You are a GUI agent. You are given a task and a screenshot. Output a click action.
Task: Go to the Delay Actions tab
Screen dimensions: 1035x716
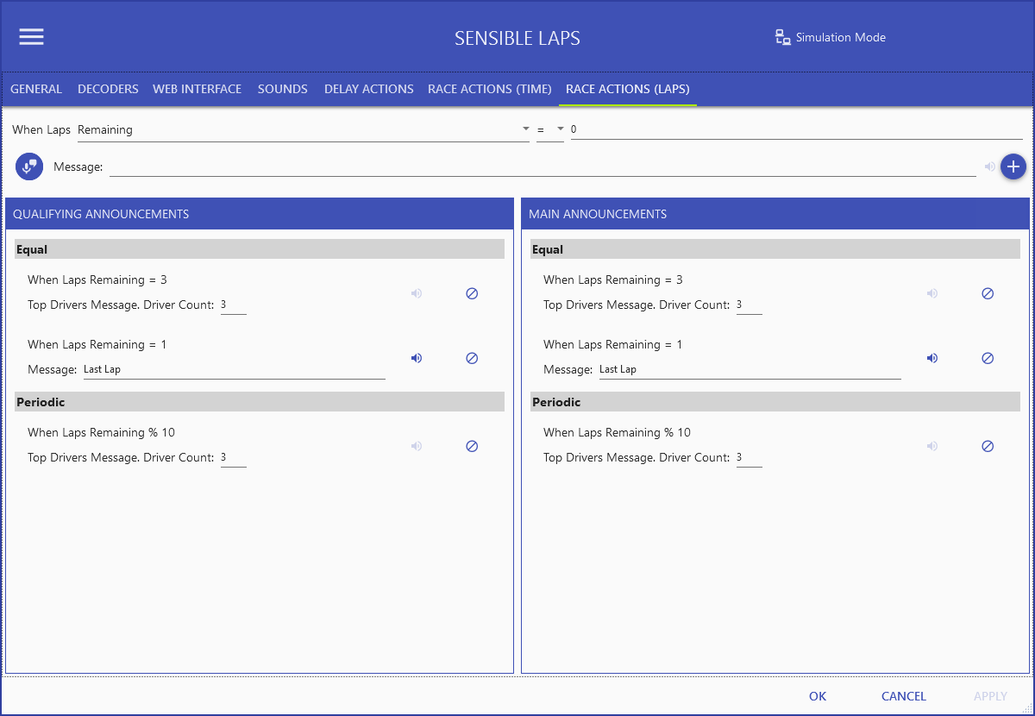point(369,89)
